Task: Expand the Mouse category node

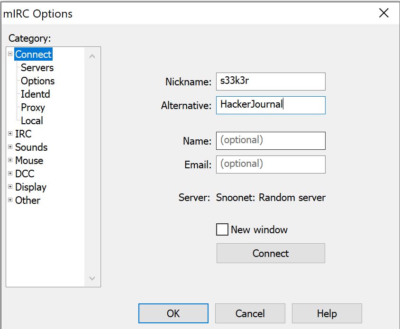Action: 10,160
